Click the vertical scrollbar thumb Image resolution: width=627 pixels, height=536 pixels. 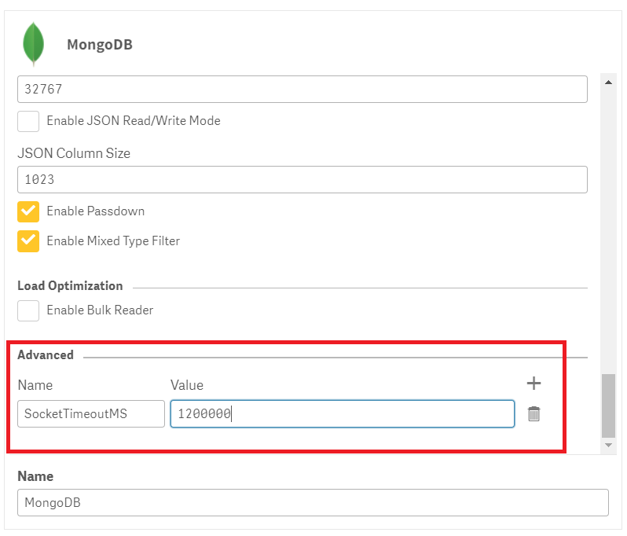pos(608,406)
